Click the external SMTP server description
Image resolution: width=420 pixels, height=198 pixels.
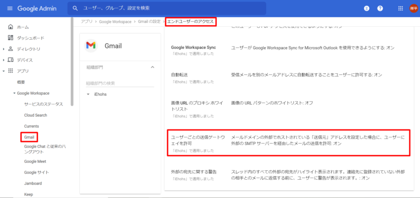[318, 140]
